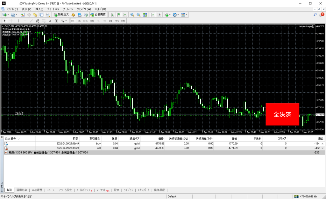Click the search magnifier icon at top right

pyautogui.click(x=315, y=15)
